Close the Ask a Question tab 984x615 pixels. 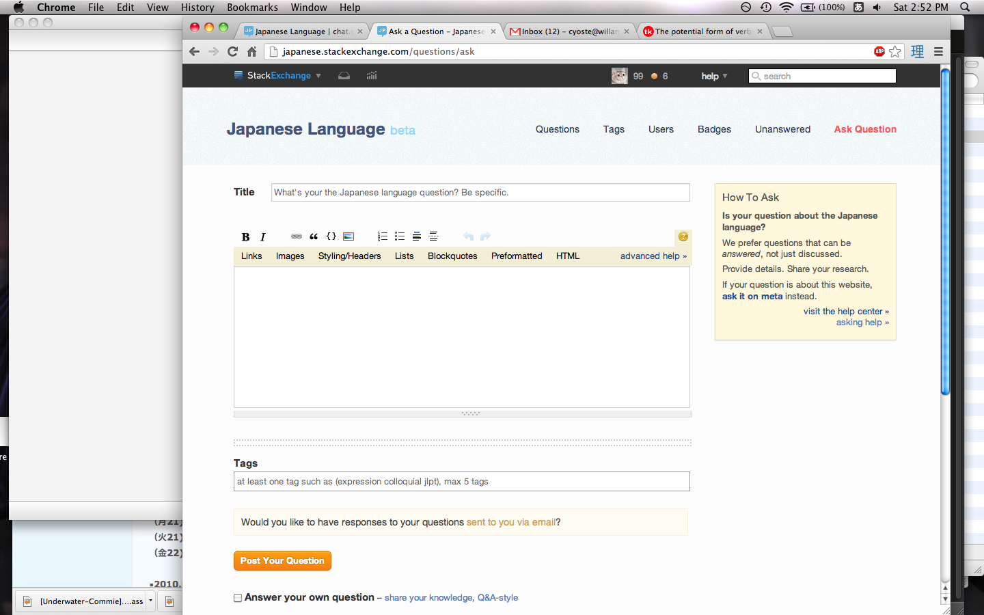pos(493,31)
